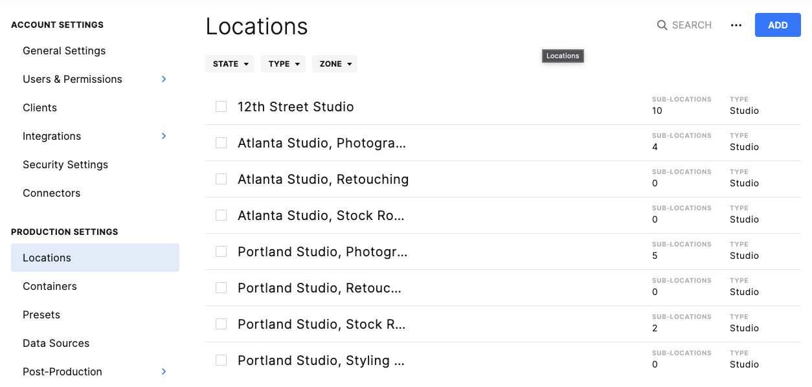Open the STATE filter dropdown
The height and width of the screenshot is (387, 812).
tap(230, 63)
